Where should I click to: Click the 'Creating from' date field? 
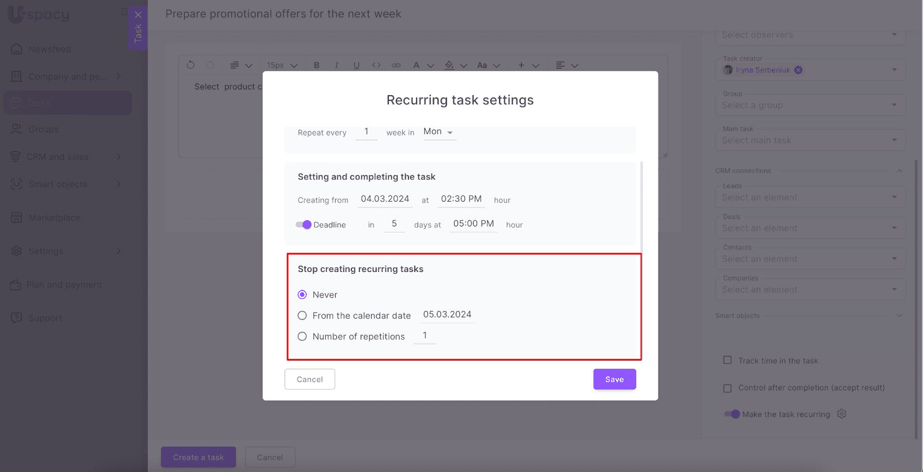(385, 199)
